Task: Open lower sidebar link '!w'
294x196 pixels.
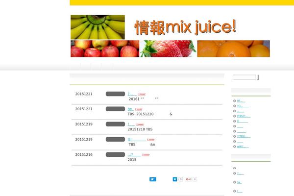Action: (x=239, y=182)
